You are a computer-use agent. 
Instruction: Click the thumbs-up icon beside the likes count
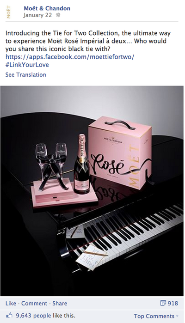point(10,316)
